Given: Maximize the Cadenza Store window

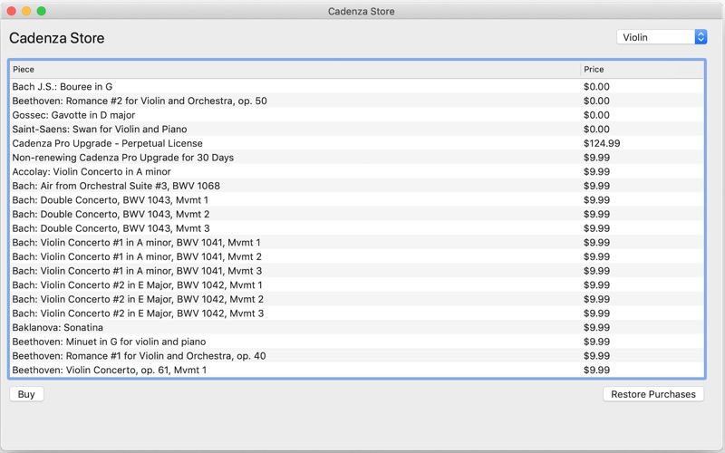Looking at the screenshot, I should pyautogui.click(x=41, y=11).
